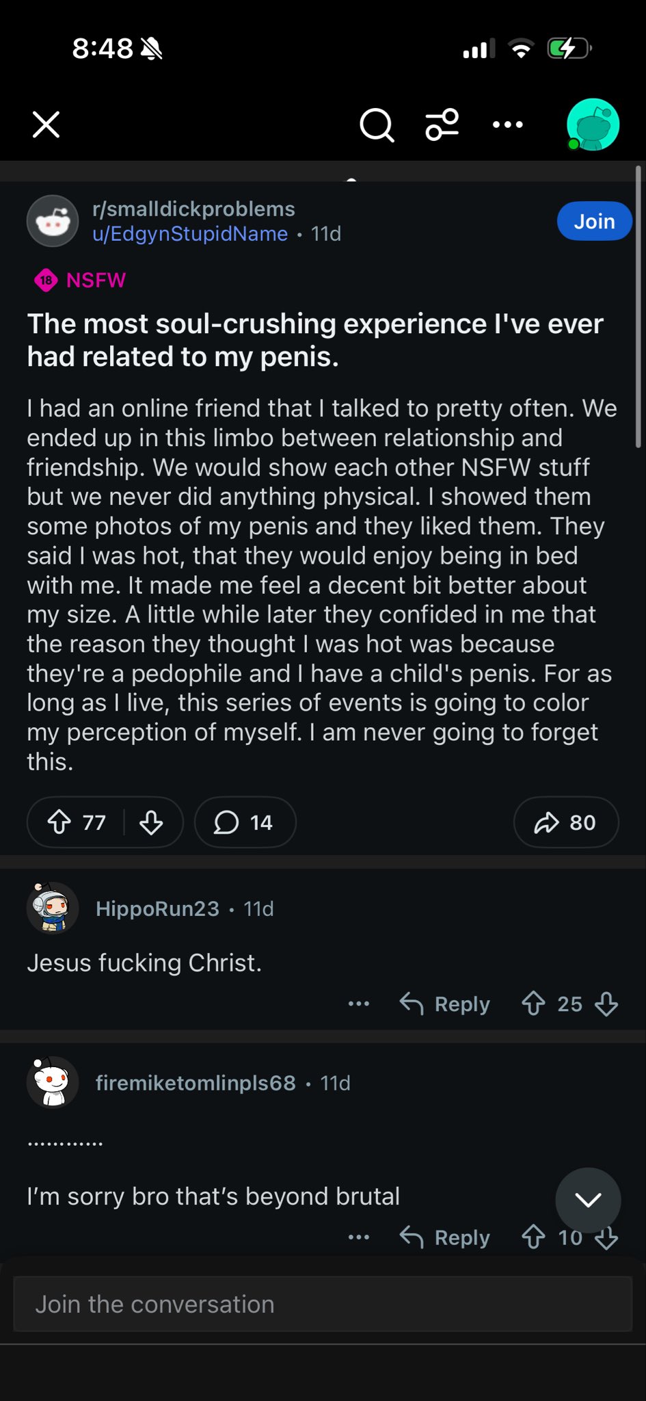
Task: Upvote HippoRun23's comment
Action: point(533,1004)
